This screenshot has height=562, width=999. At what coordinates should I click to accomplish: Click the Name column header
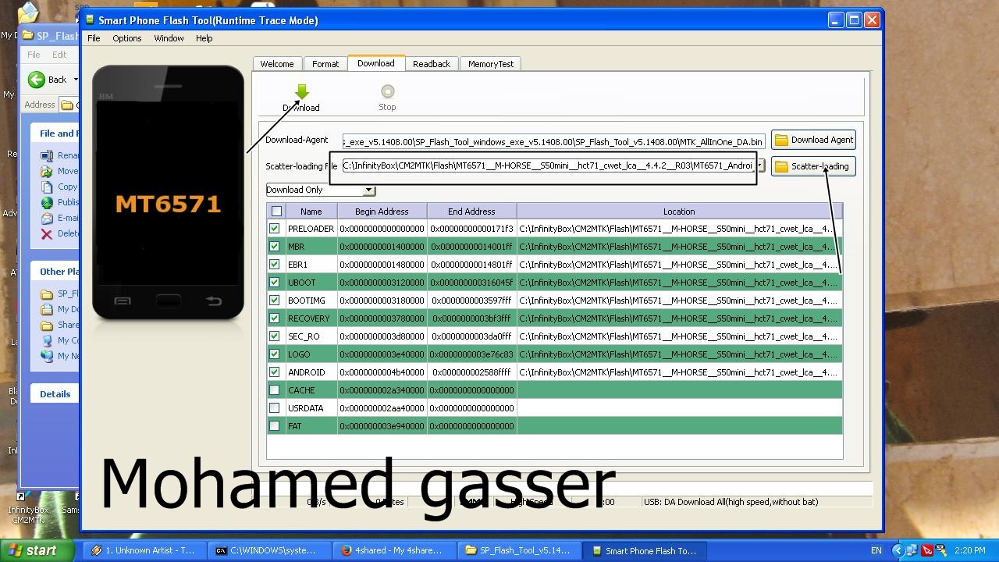[x=311, y=212]
